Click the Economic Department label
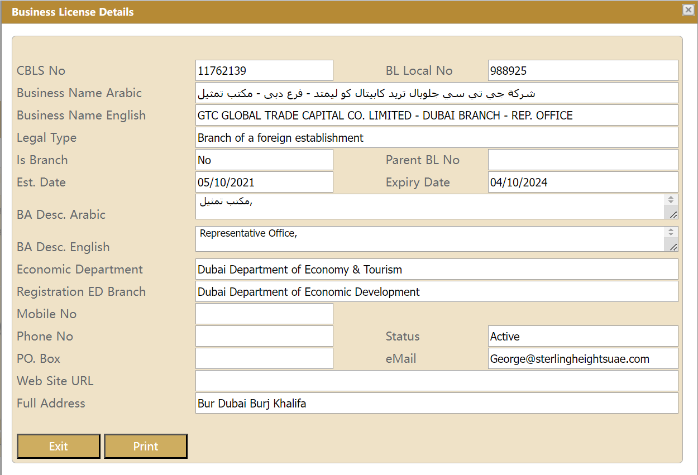Image resolution: width=698 pixels, height=475 pixels. tap(80, 270)
